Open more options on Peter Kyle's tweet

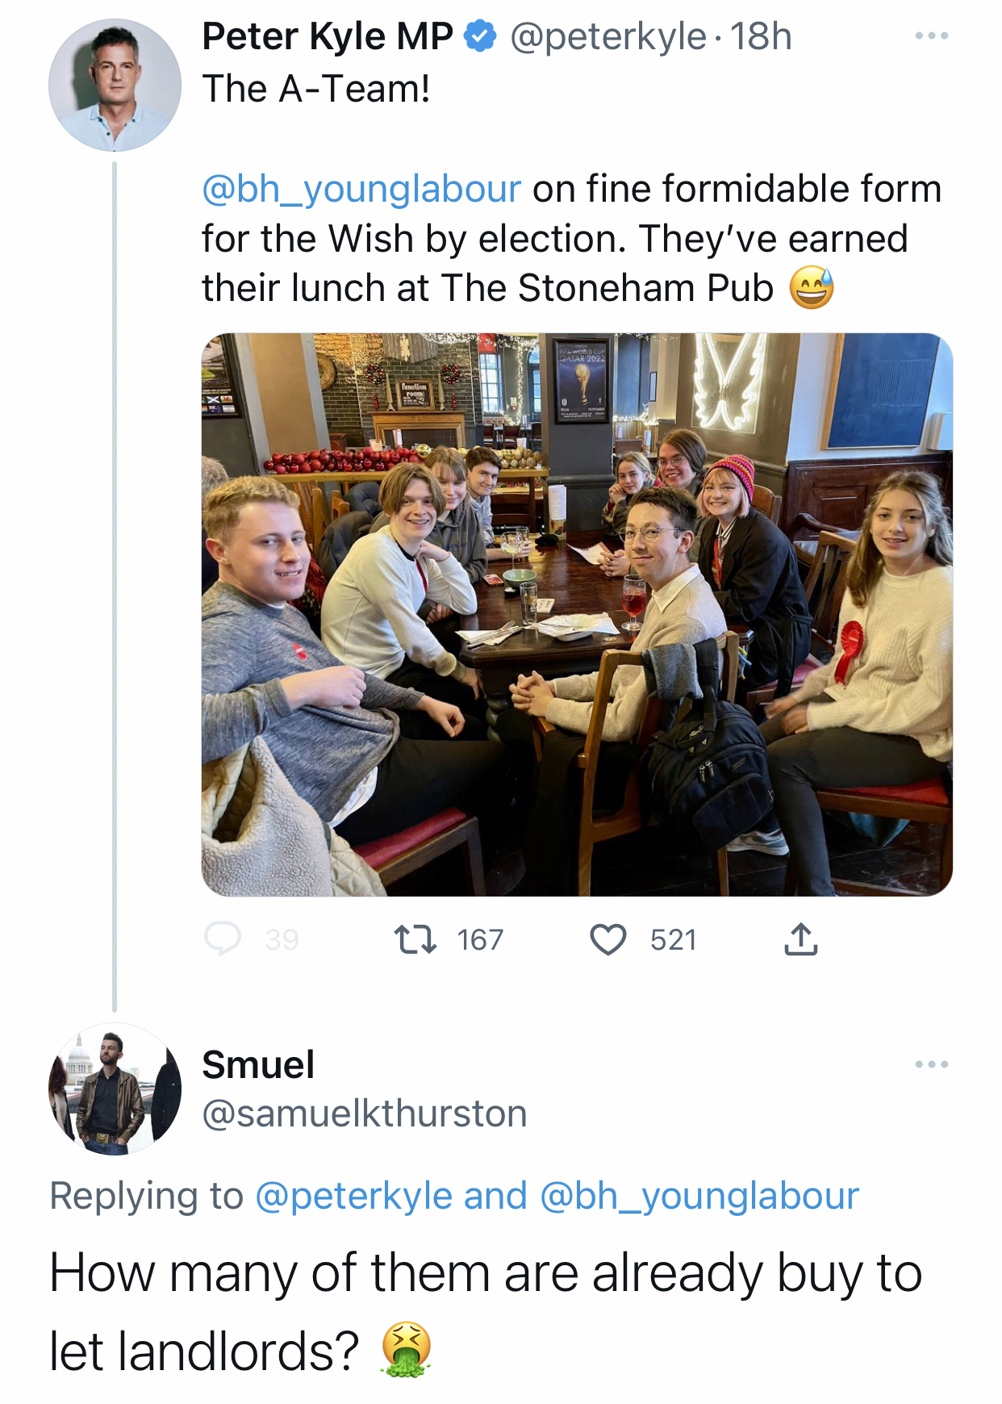point(931,36)
